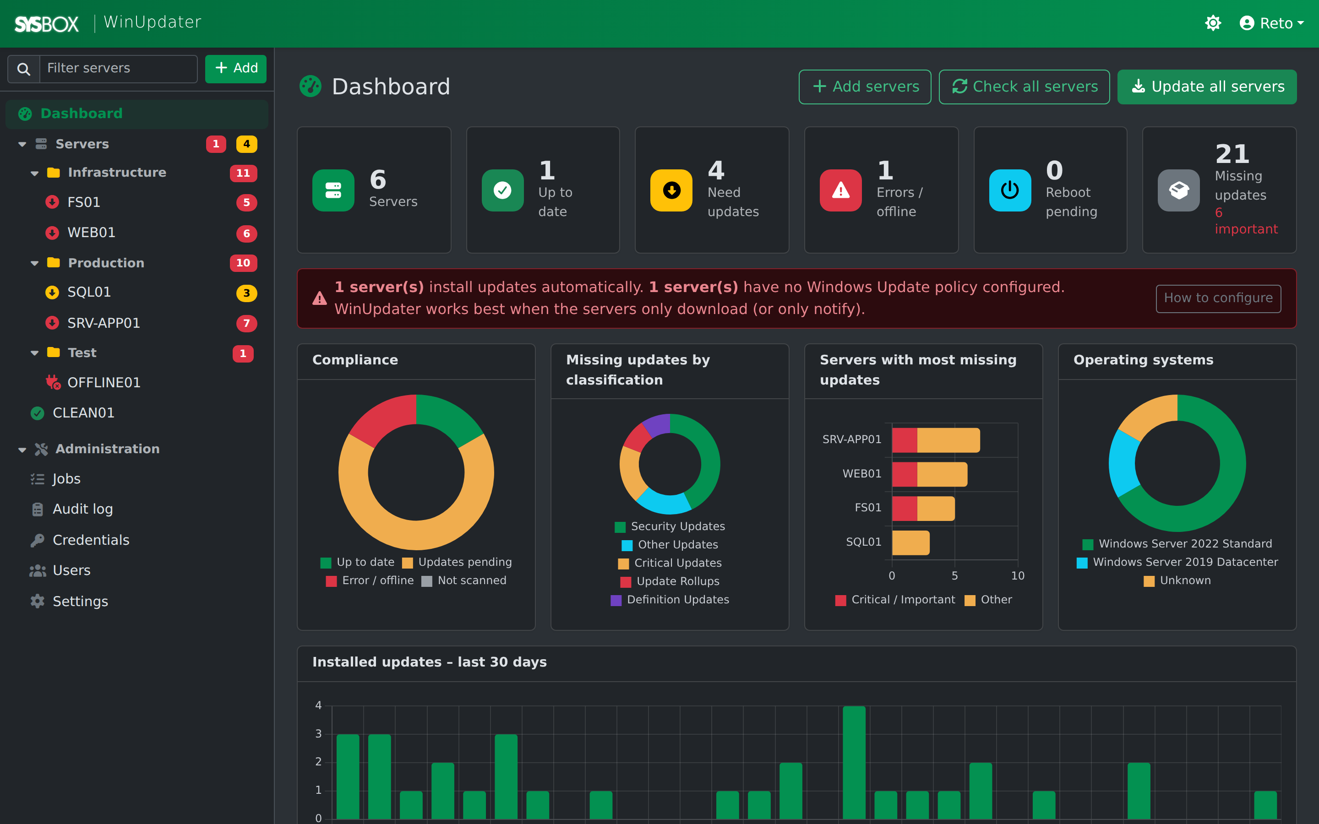Toggle the theme sun icon
The height and width of the screenshot is (824, 1319).
pos(1213,23)
